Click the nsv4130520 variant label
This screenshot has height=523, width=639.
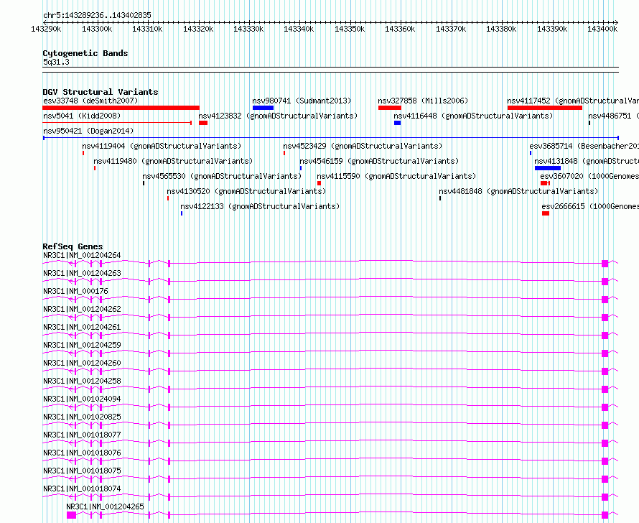[x=246, y=191]
